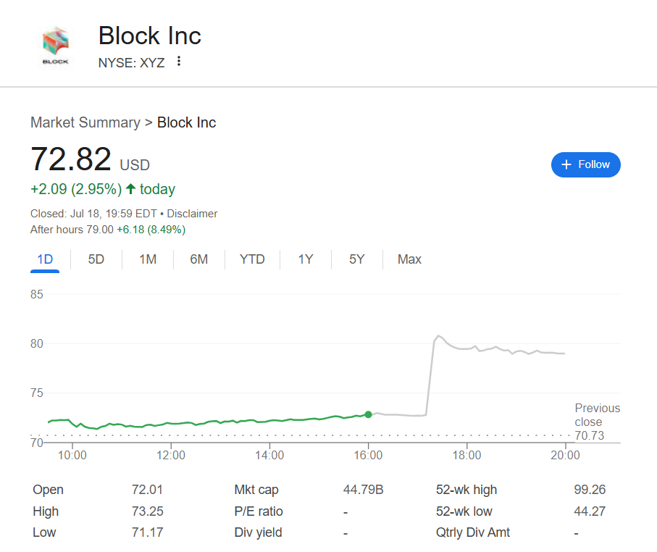Open the three-dot more options menu

[x=179, y=62]
